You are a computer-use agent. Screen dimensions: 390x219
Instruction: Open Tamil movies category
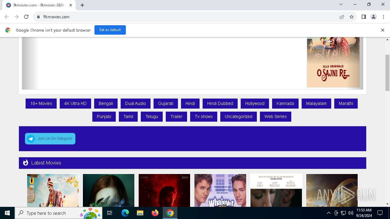(x=128, y=116)
